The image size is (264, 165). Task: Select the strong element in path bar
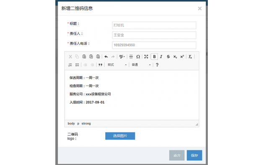pyautogui.click(x=86, y=124)
